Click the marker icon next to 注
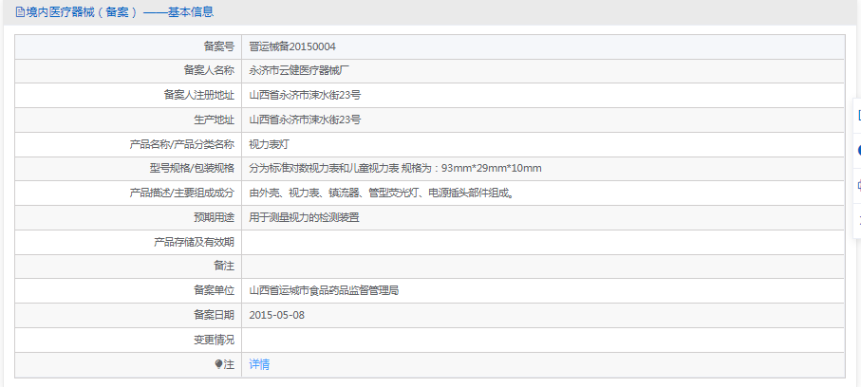Viewport: 861px width, 387px height. (218, 364)
